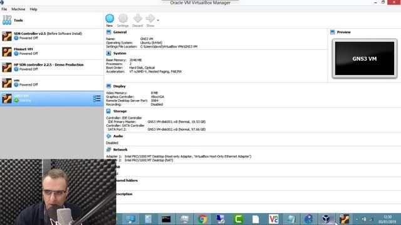Select the SDN Controller v2.5 virtual machine

coord(51,36)
